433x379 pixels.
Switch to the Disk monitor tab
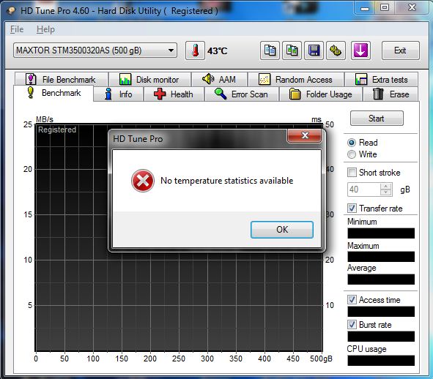tap(149, 80)
